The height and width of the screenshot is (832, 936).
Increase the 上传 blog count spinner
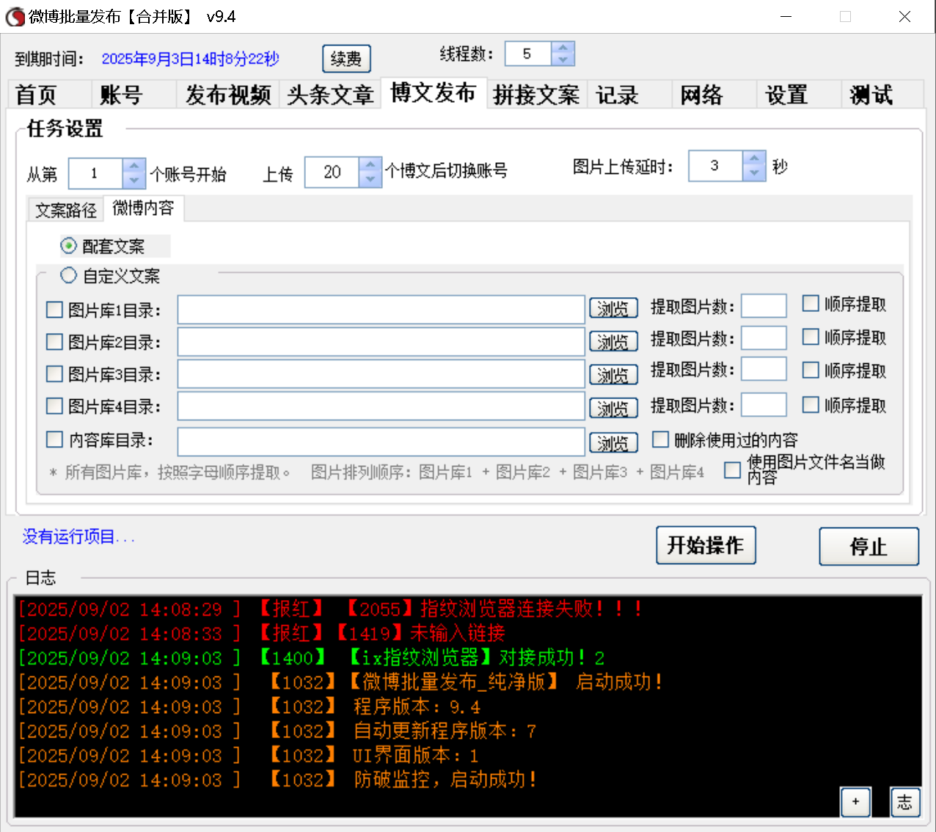(370, 166)
